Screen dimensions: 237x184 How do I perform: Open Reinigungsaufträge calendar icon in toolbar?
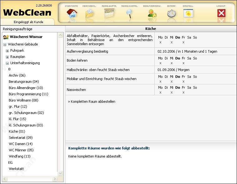109,13
